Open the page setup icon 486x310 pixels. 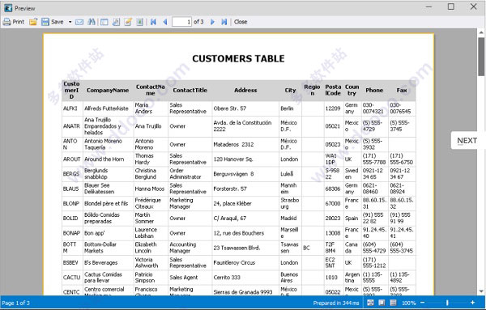click(116, 22)
